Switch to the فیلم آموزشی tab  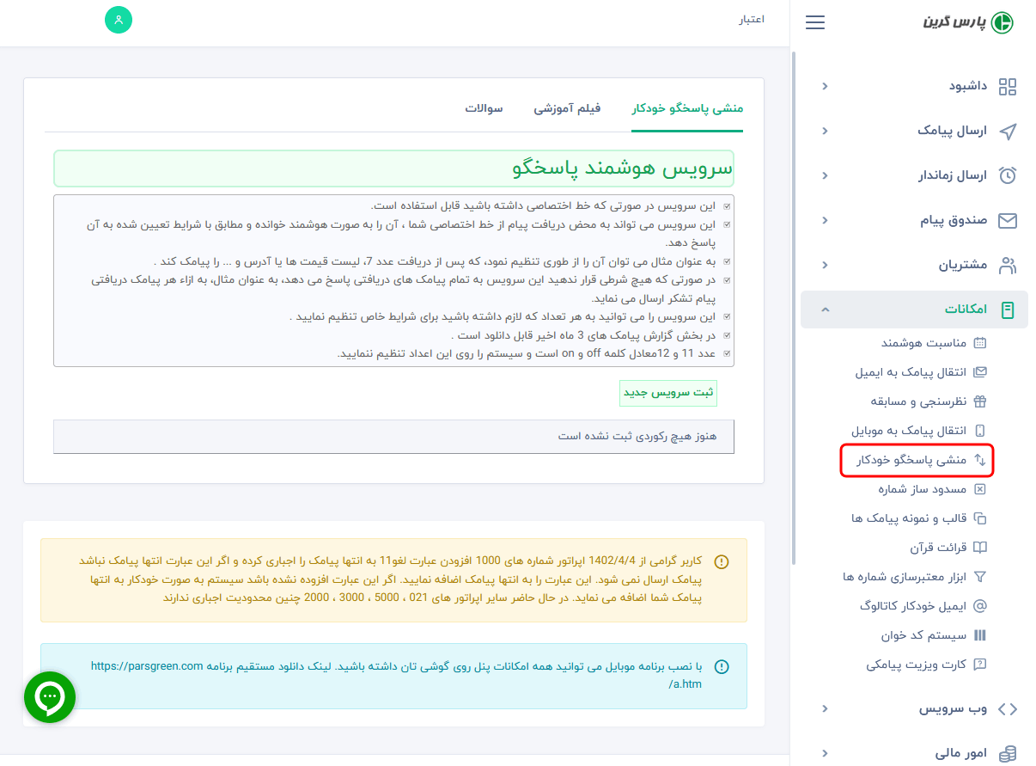tap(566, 110)
